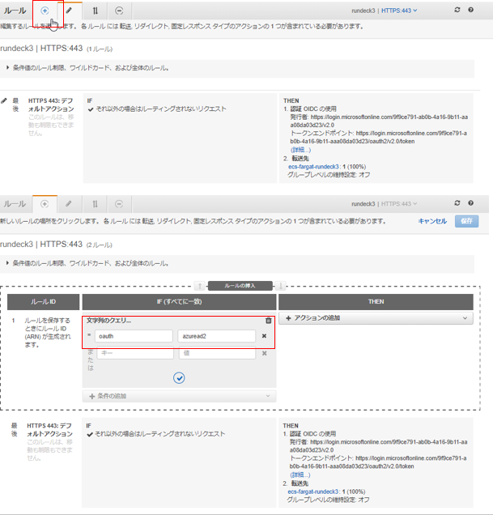Refresh rules in the 1-rule listener view

pos(457,10)
